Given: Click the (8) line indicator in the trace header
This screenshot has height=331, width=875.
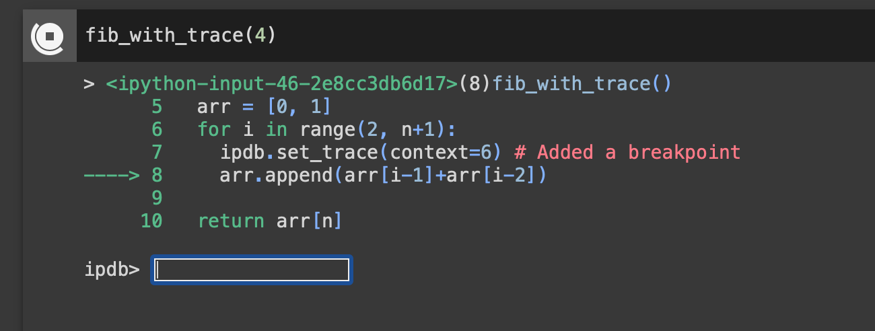Looking at the screenshot, I should click(475, 85).
